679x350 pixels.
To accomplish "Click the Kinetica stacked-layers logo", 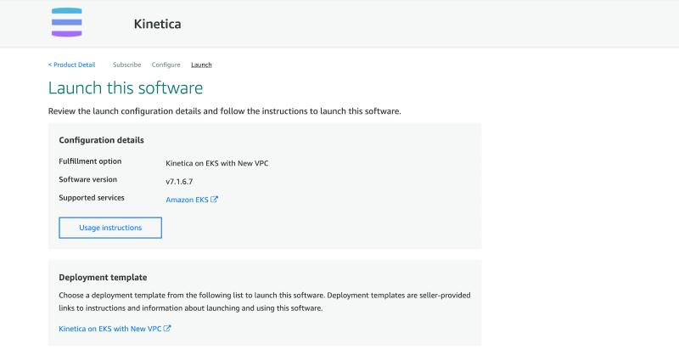I will coord(67,22).
